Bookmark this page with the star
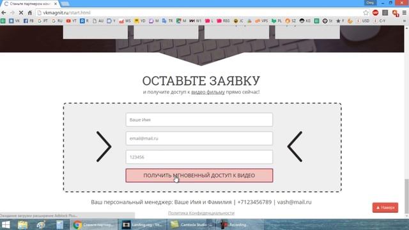Screen dimensions: 409x230 tap(366, 13)
